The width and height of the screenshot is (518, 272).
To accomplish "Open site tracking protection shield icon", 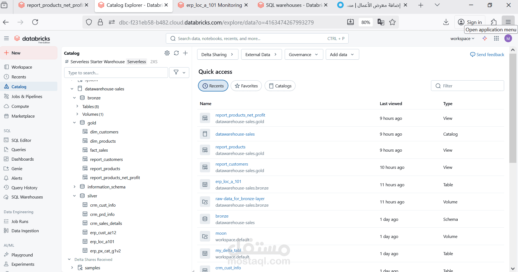I will [x=89, y=22].
